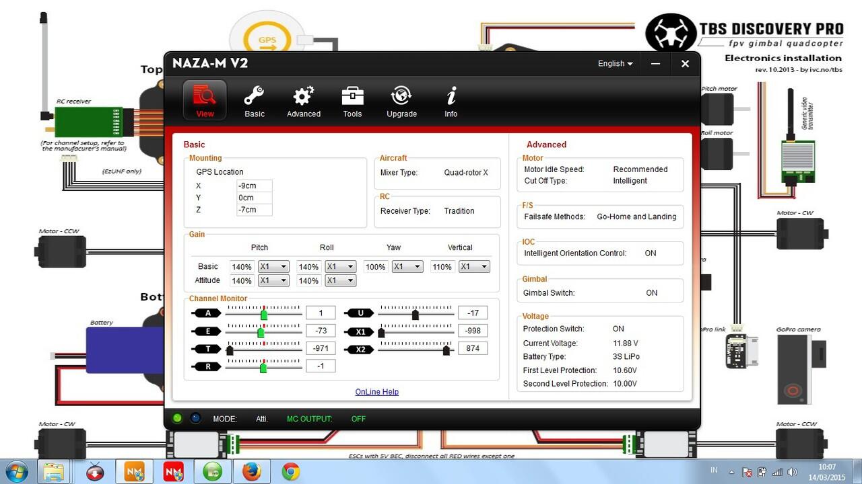Click the GPS Location X field -9cm
862x484 pixels.
(255, 186)
